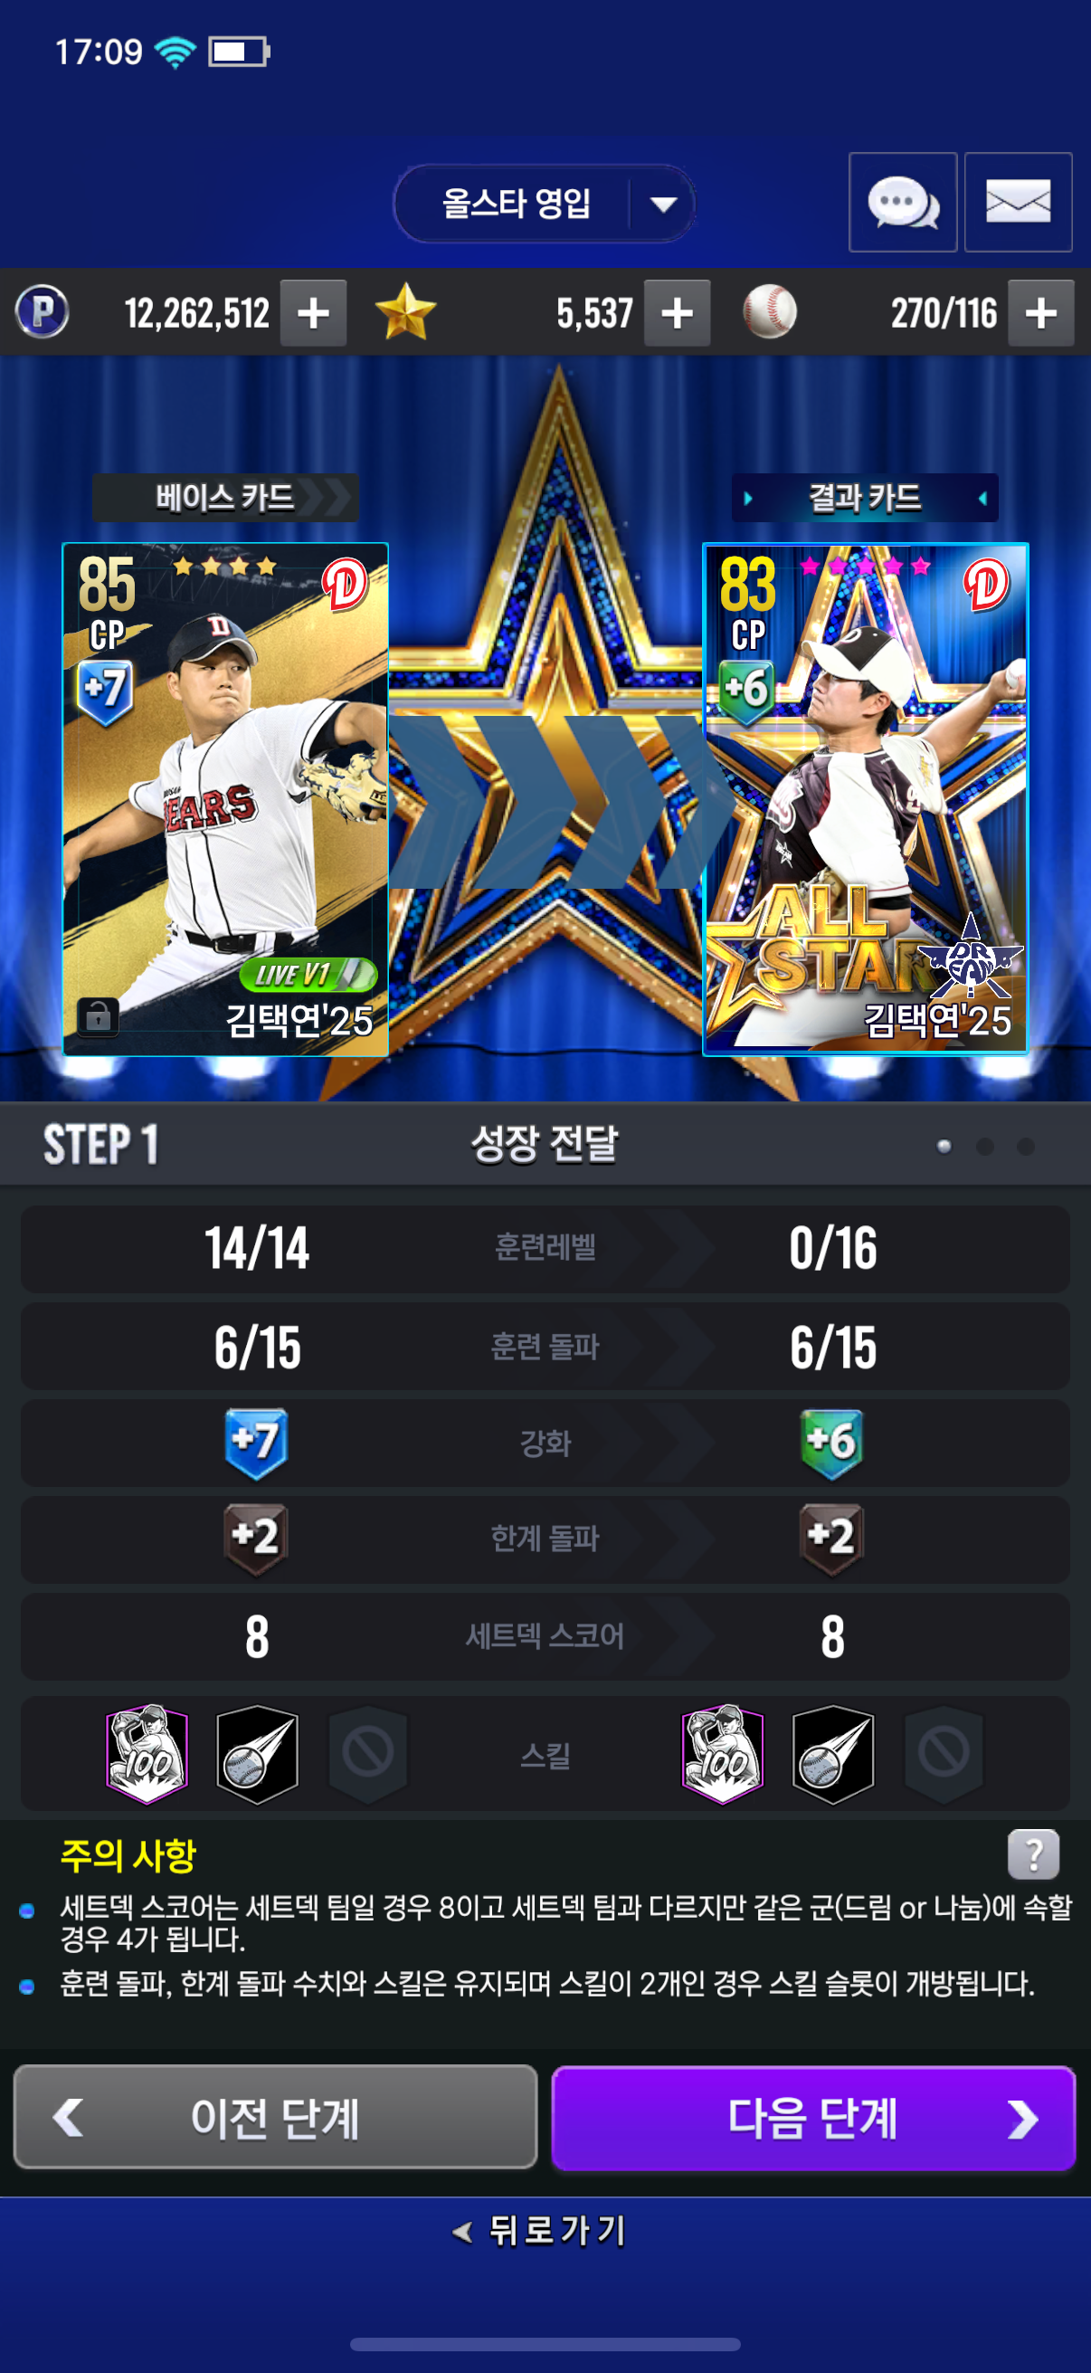
Task: Select the base card's purple 100 skill icon
Action: point(147,1754)
